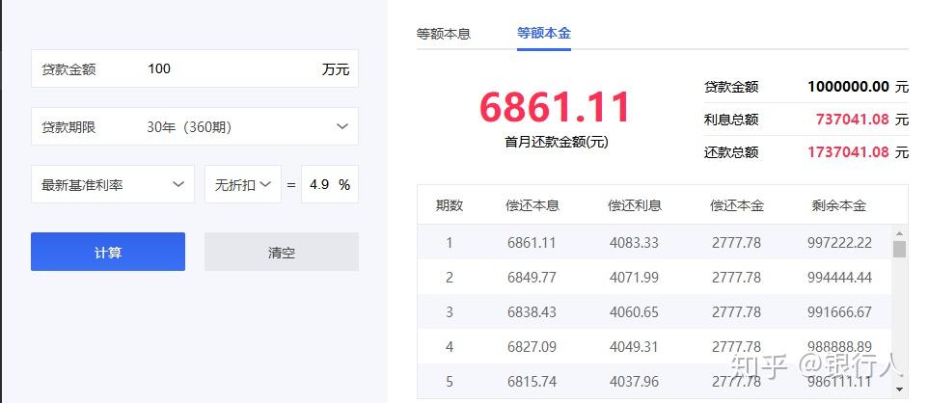
Task: Open the 无折扣 discount dropdown
Action: click(x=243, y=185)
